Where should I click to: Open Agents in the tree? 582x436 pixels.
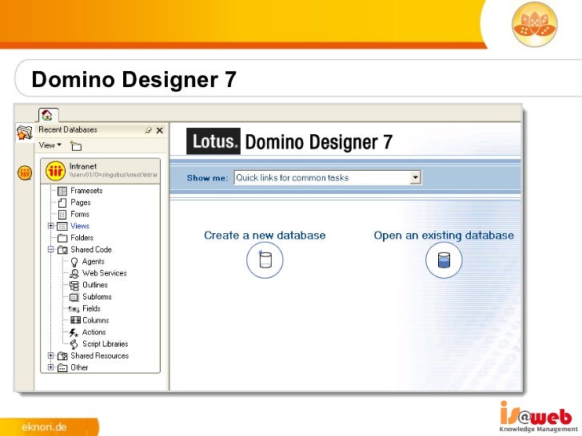tap(94, 261)
